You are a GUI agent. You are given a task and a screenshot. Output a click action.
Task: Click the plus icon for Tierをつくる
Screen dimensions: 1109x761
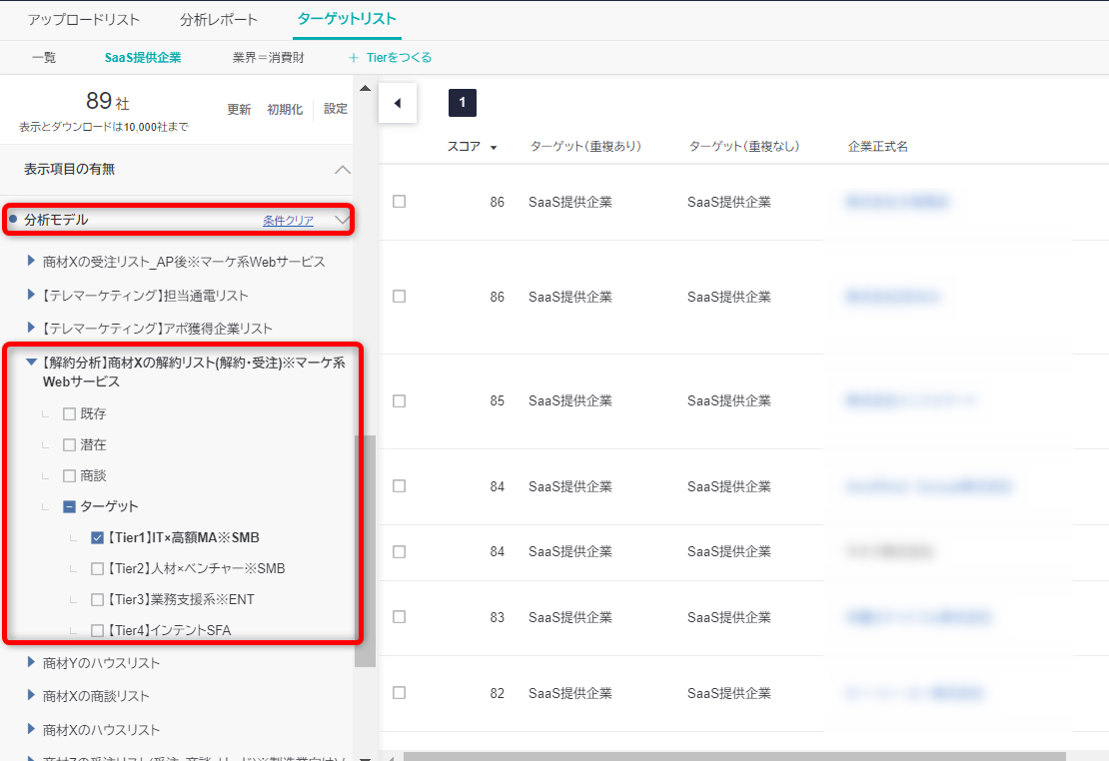(x=354, y=58)
